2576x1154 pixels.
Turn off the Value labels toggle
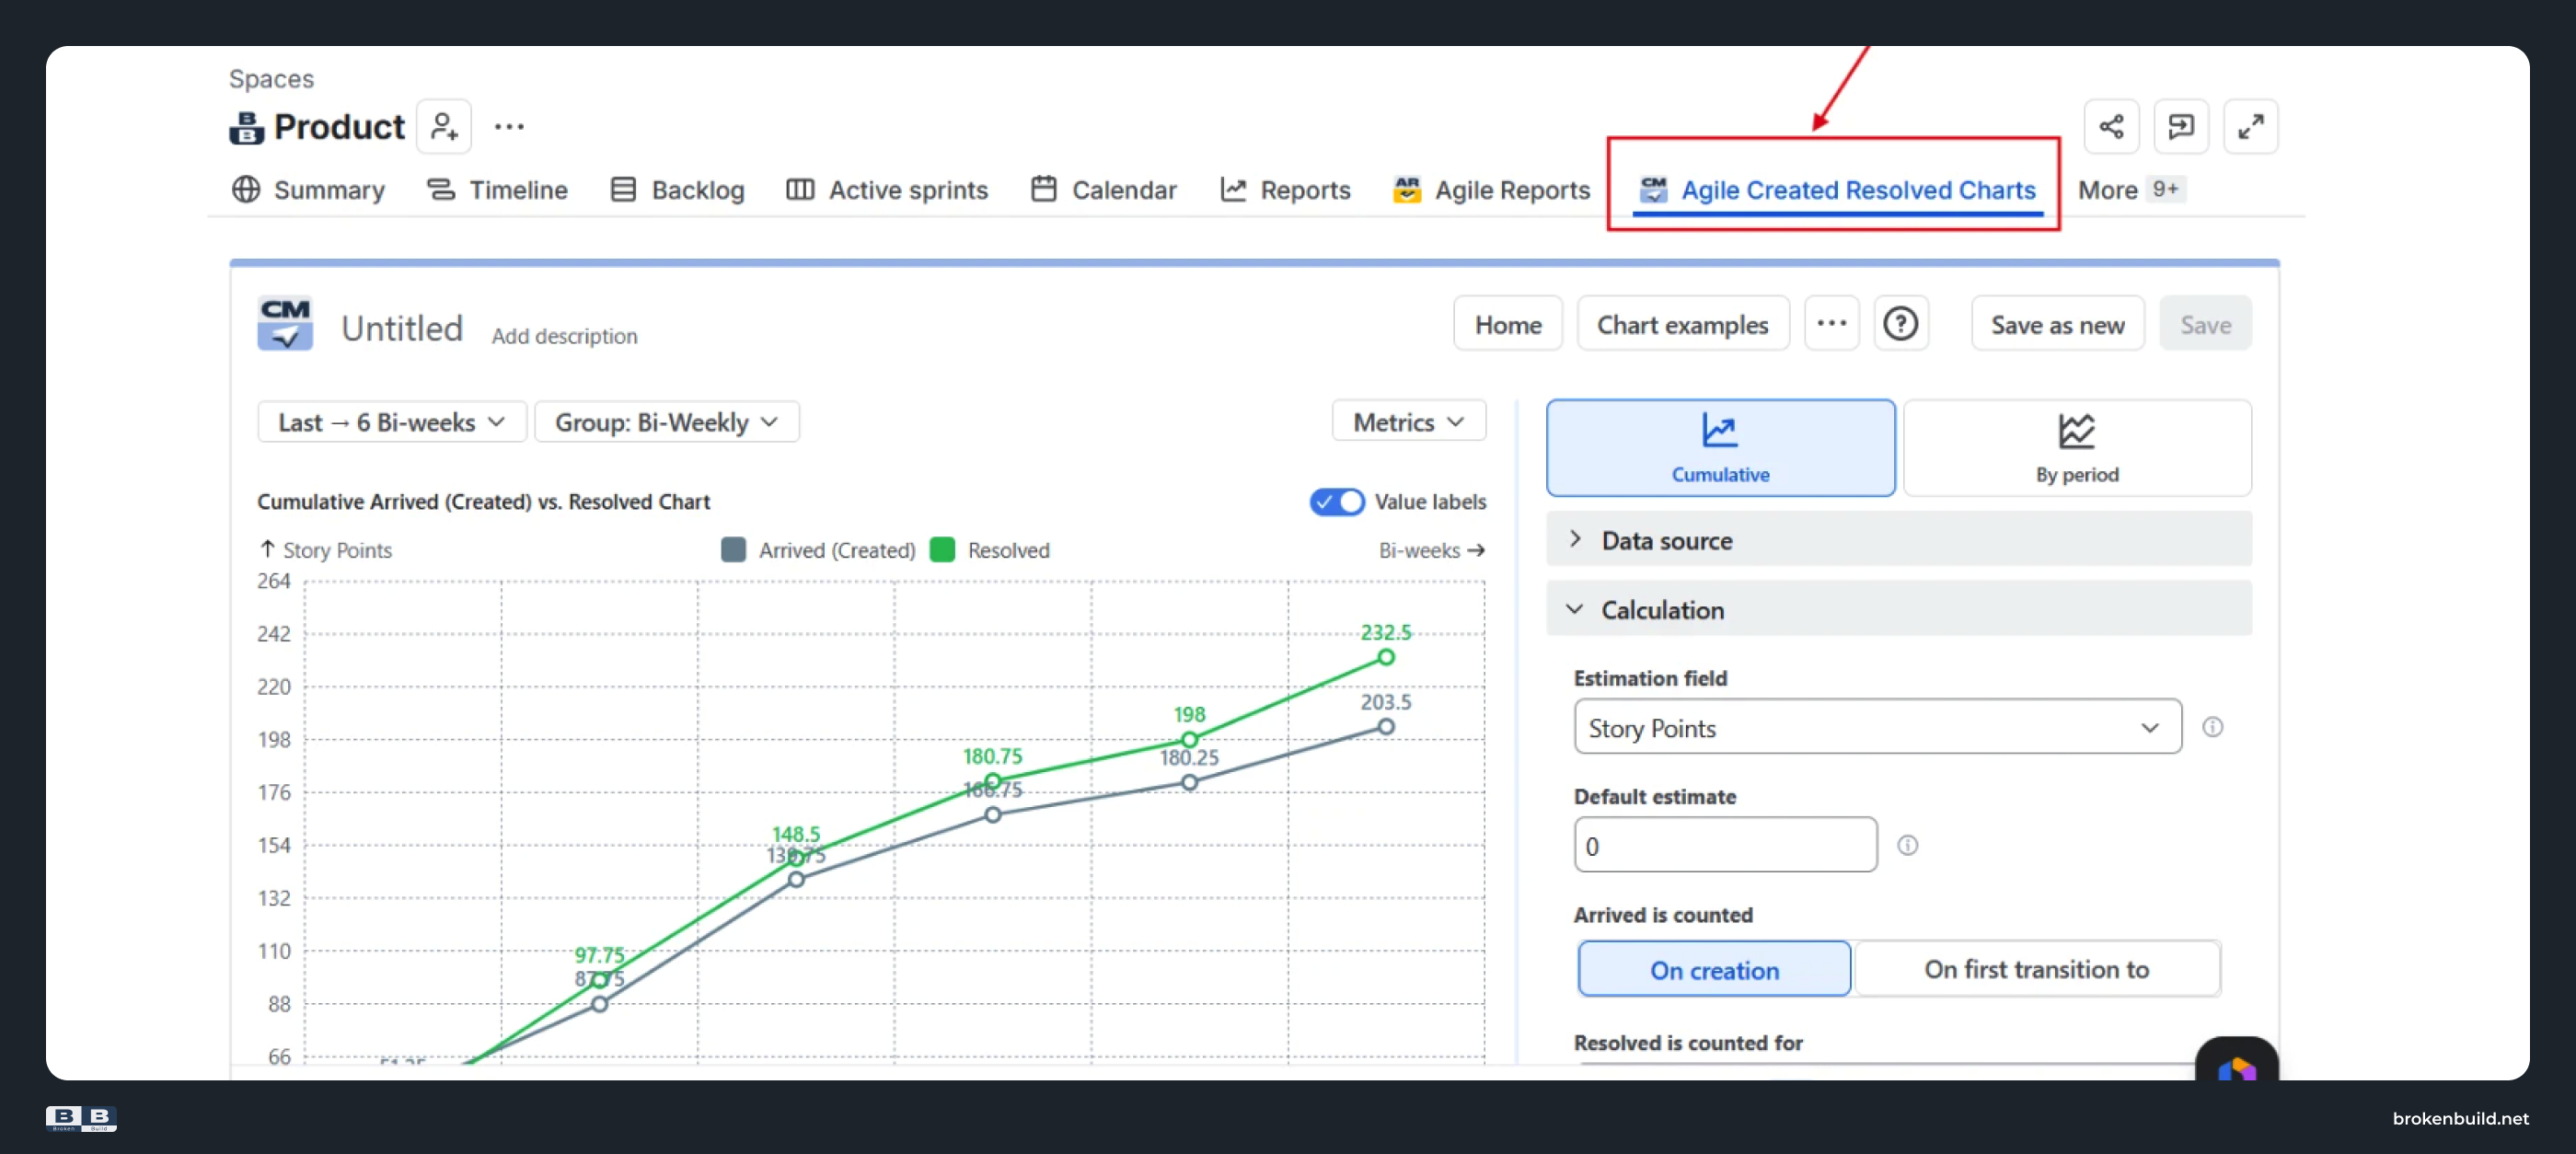pos(1337,502)
